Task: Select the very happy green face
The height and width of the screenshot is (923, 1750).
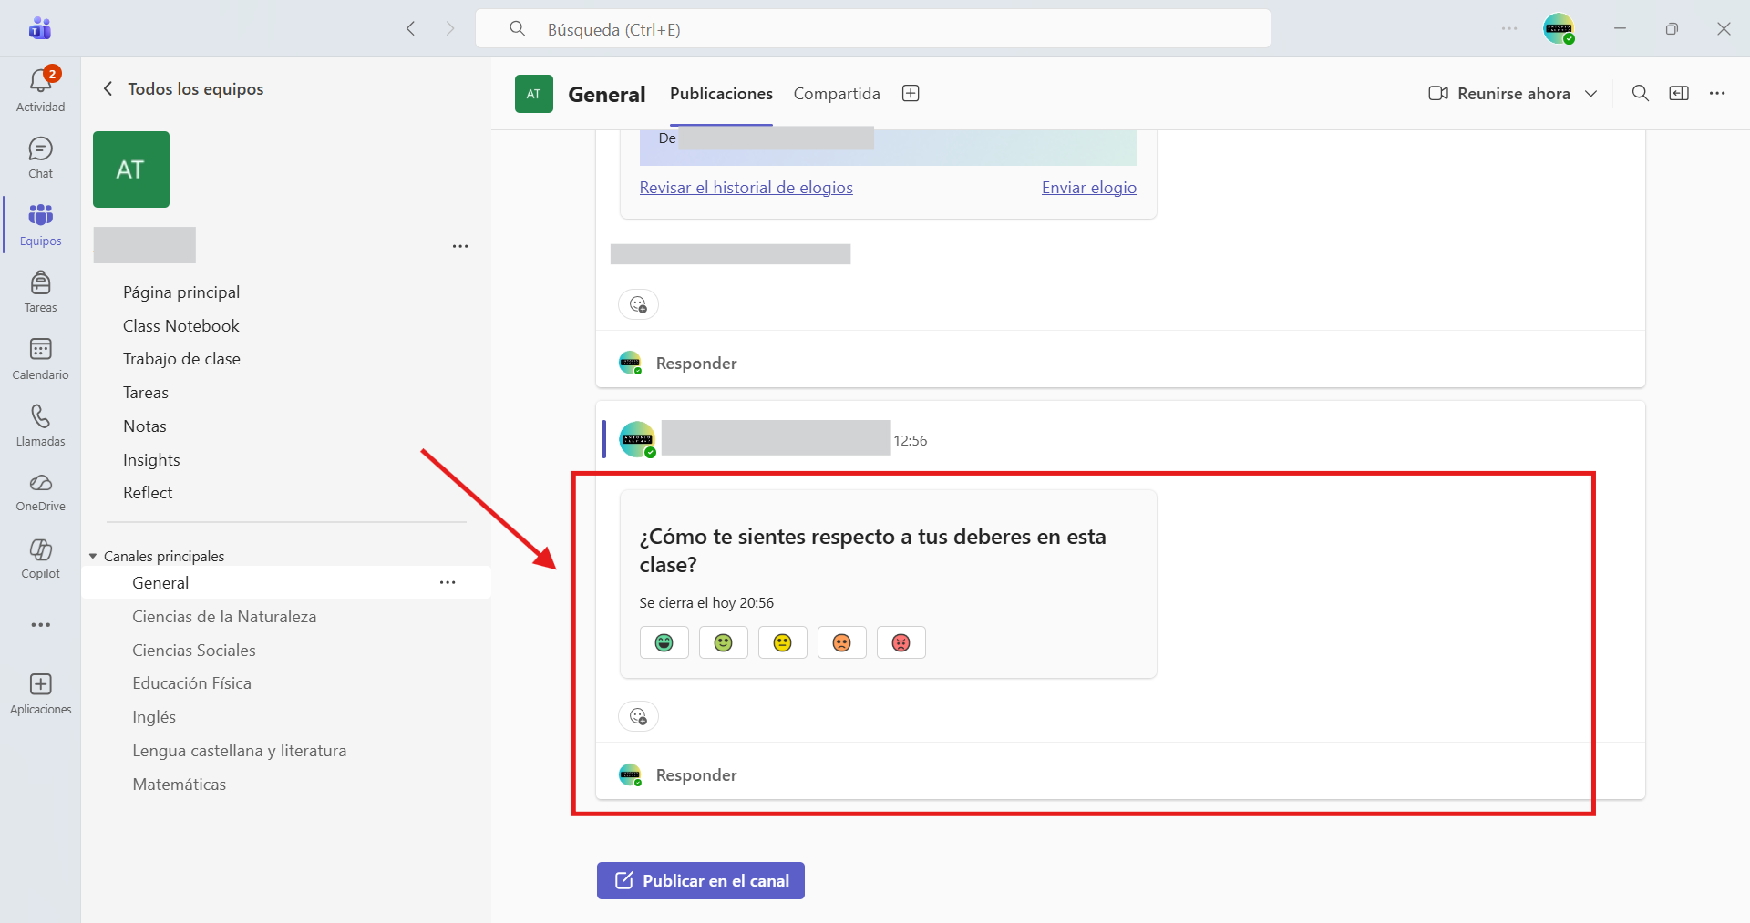Action: click(x=664, y=642)
